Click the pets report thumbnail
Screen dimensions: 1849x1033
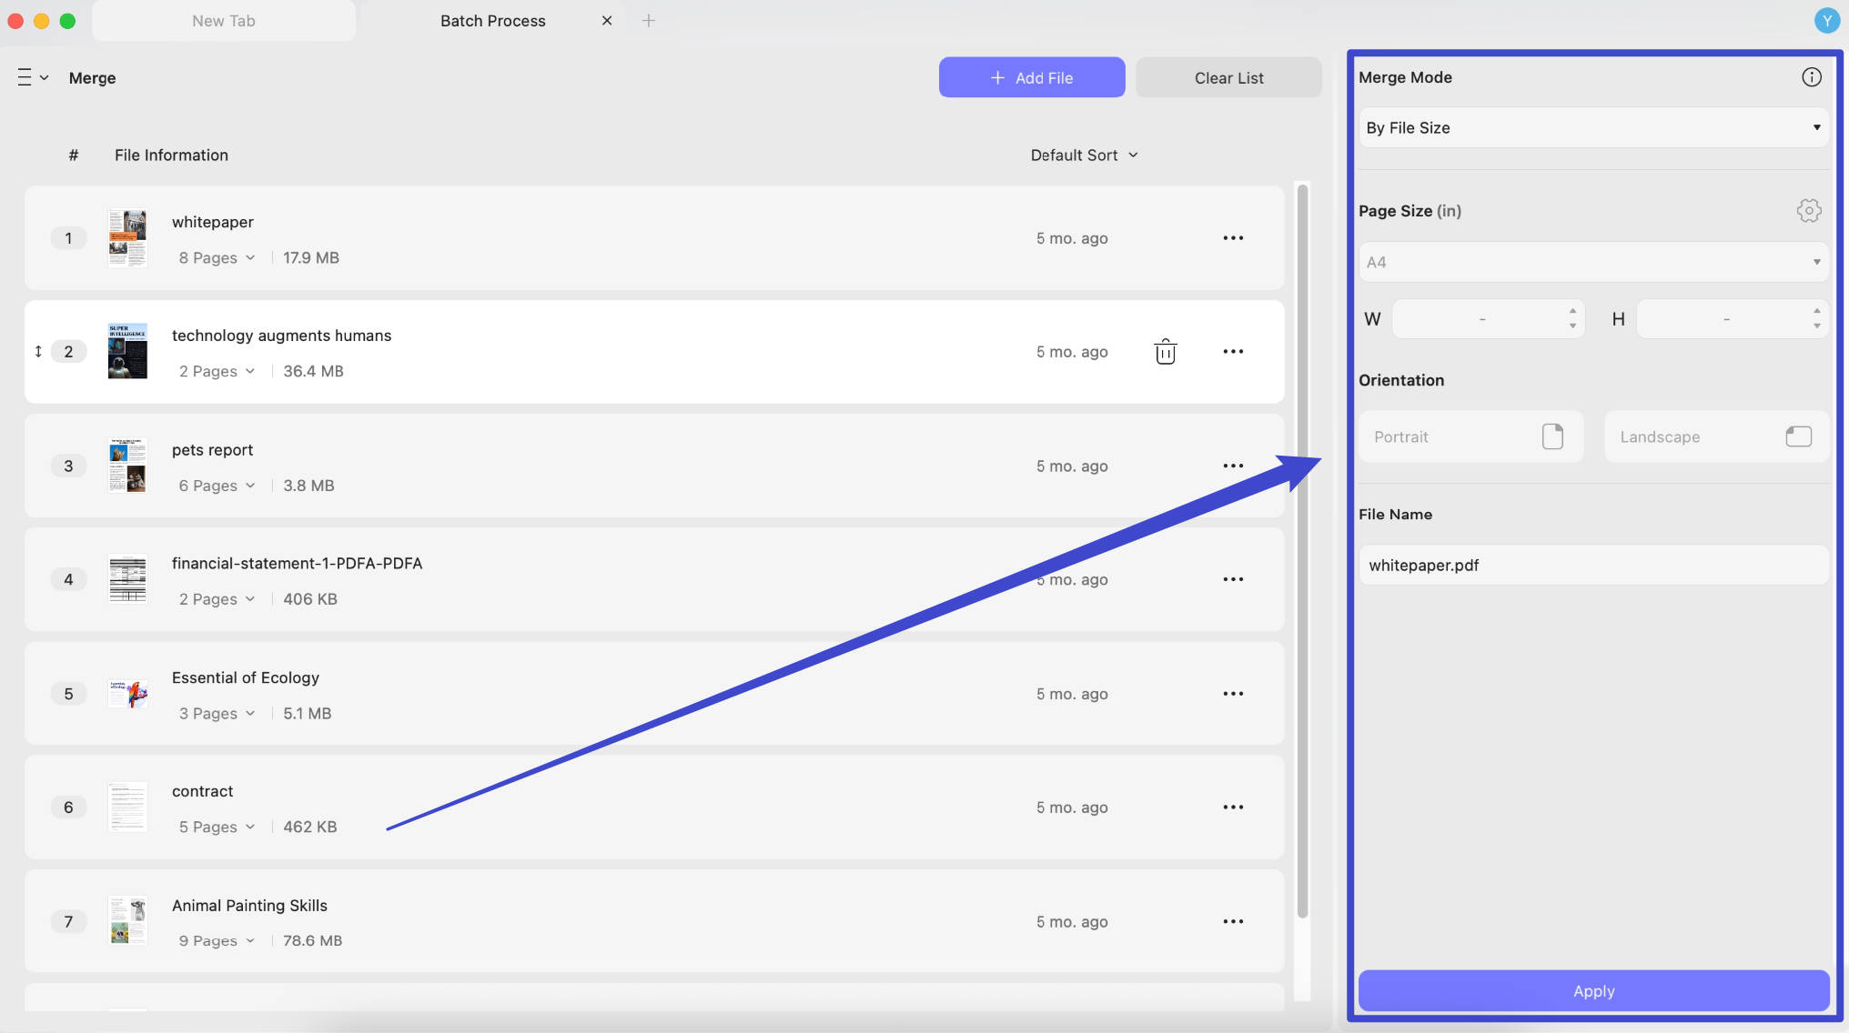point(127,466)
